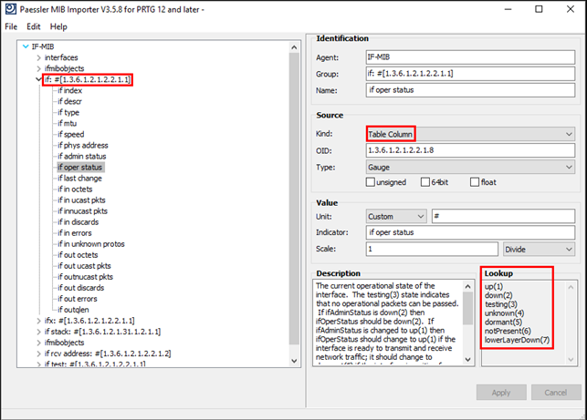Collapse the IF-MIB root node
The image size is (587, 420).
(x=26, y=46)
